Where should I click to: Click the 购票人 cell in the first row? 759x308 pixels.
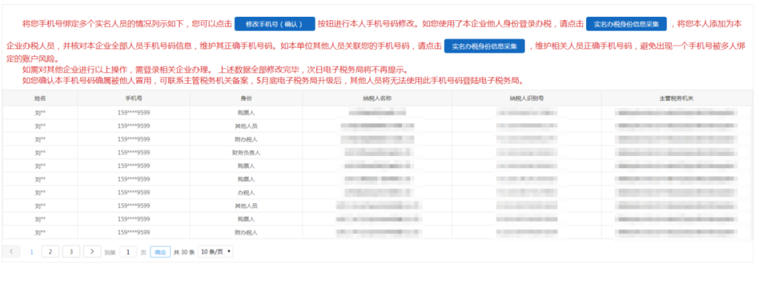point(246,113)
